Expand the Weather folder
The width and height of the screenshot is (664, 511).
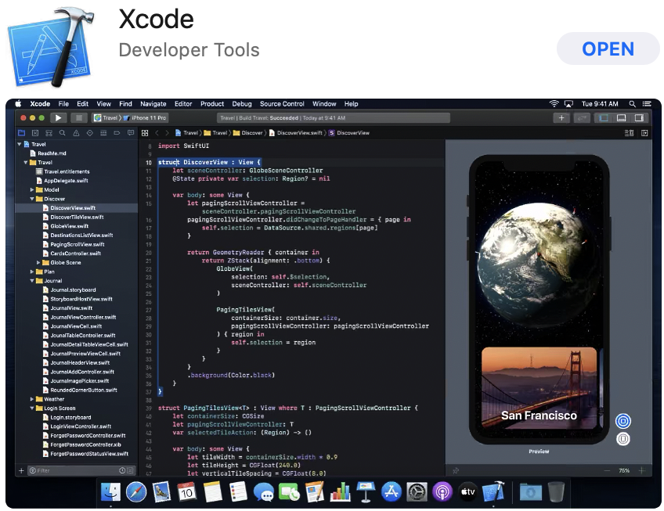click(32, 399)
